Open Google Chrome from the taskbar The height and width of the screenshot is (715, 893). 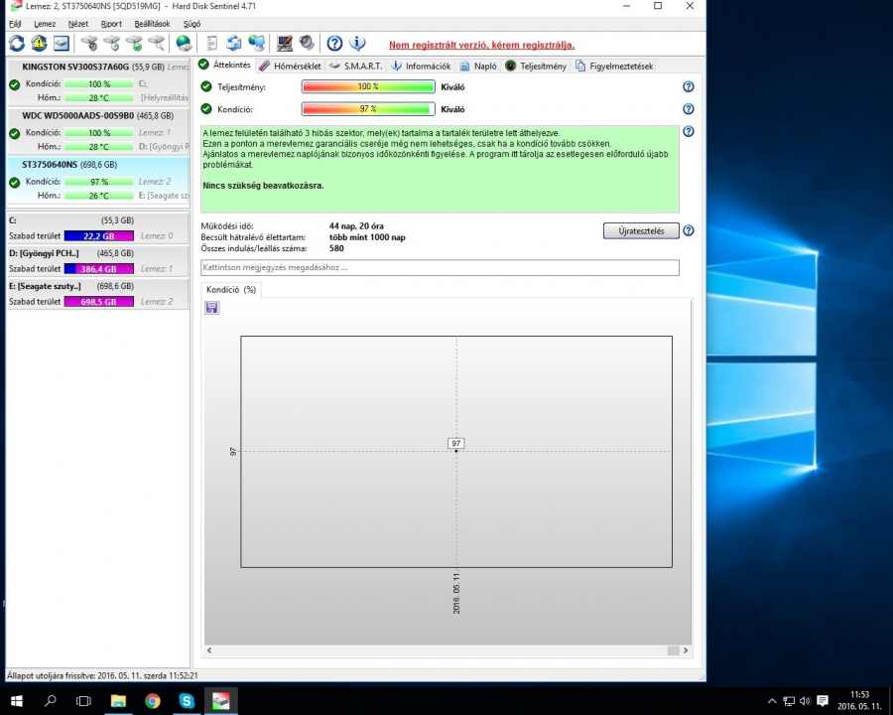[152, 701]
